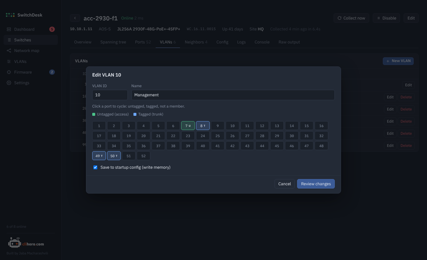Screen dimensions: 427x260
Task: Open the Raw output tab
Action: tap(289, 42)
